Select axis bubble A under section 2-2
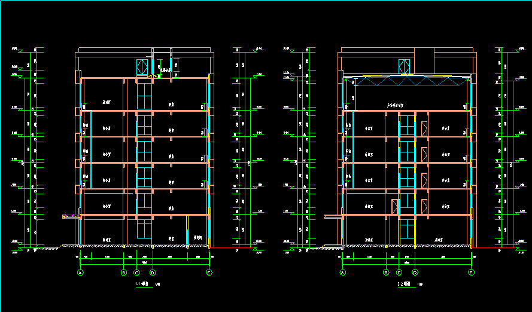 pyautogui.click(x=343, y=273)
